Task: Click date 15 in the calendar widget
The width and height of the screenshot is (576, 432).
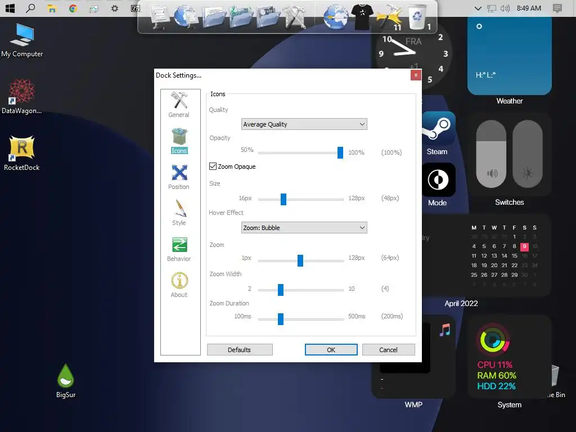Action: point(514,256)
